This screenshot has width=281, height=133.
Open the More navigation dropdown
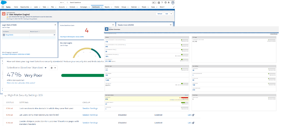162,7
